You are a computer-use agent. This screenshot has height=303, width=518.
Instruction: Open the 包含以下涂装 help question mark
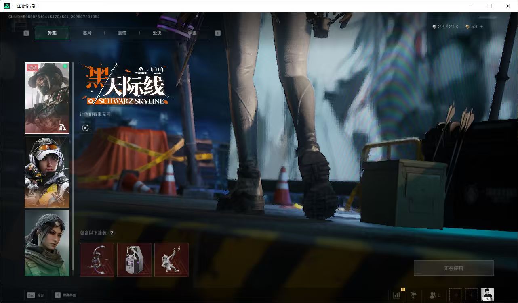coord(112,233)
